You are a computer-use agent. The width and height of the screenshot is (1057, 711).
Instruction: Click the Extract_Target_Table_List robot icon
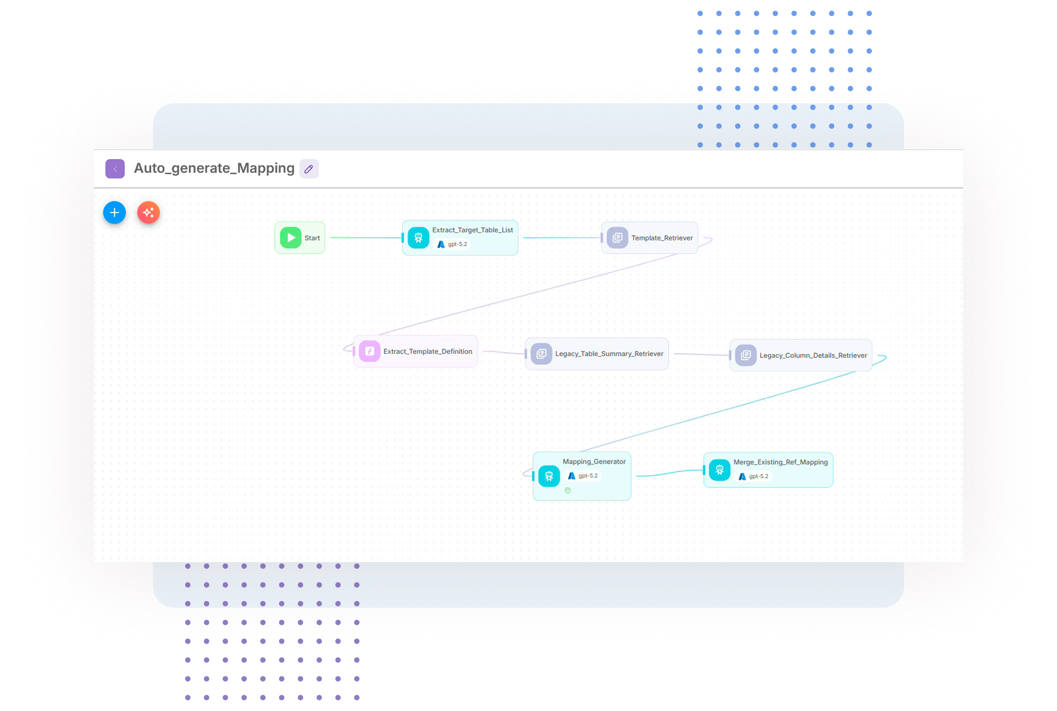418,237
